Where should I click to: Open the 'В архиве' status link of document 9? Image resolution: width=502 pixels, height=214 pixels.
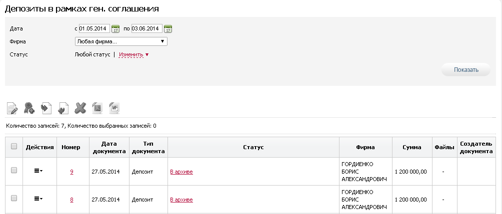coord(181,172)
